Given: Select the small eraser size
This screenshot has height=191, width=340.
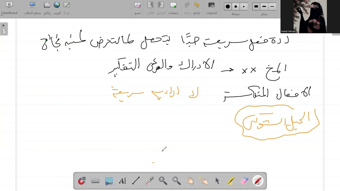Looking at the screenshot, I should [x=244, y=7].
